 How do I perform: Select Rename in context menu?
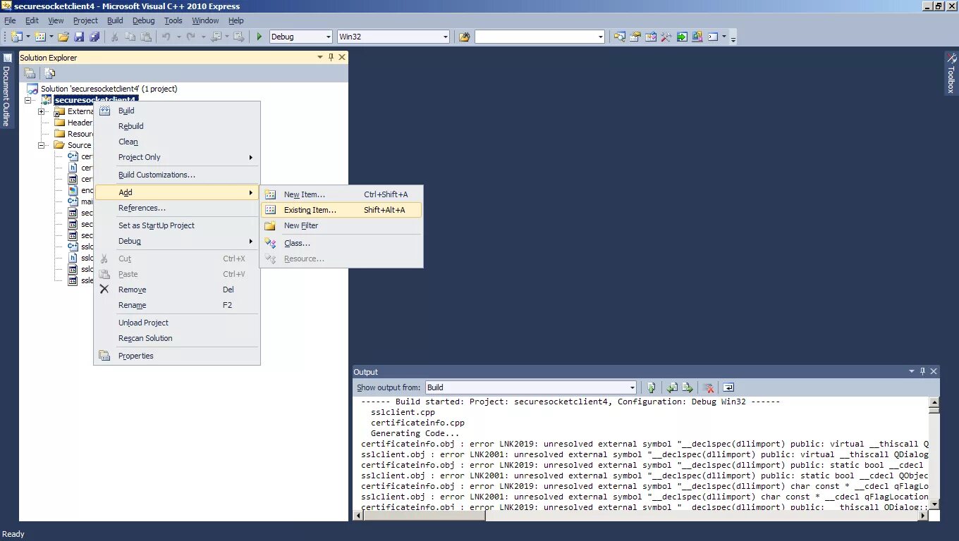pyautogui.click(x=177, y=305)
